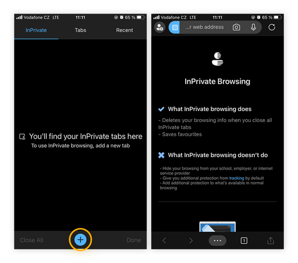Tap 'InPrivate Browsing' heading

[x=218, y=81]
